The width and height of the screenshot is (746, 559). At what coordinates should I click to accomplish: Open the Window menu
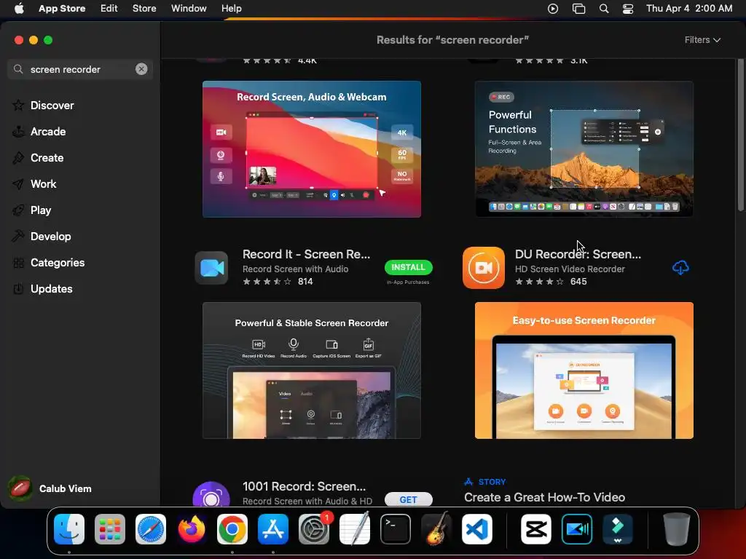pyautogui.click(x=189, y=8)
